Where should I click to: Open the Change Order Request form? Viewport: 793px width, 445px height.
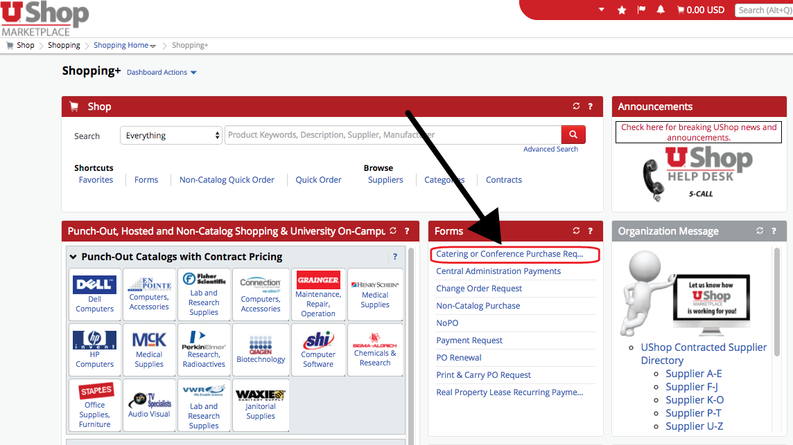pyautogui.click(x=479, y=289)
